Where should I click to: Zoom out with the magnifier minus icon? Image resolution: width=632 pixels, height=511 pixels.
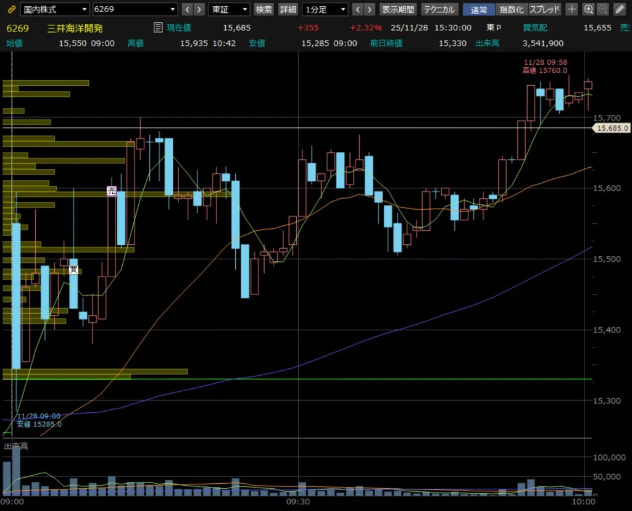(x=603, y=9)
